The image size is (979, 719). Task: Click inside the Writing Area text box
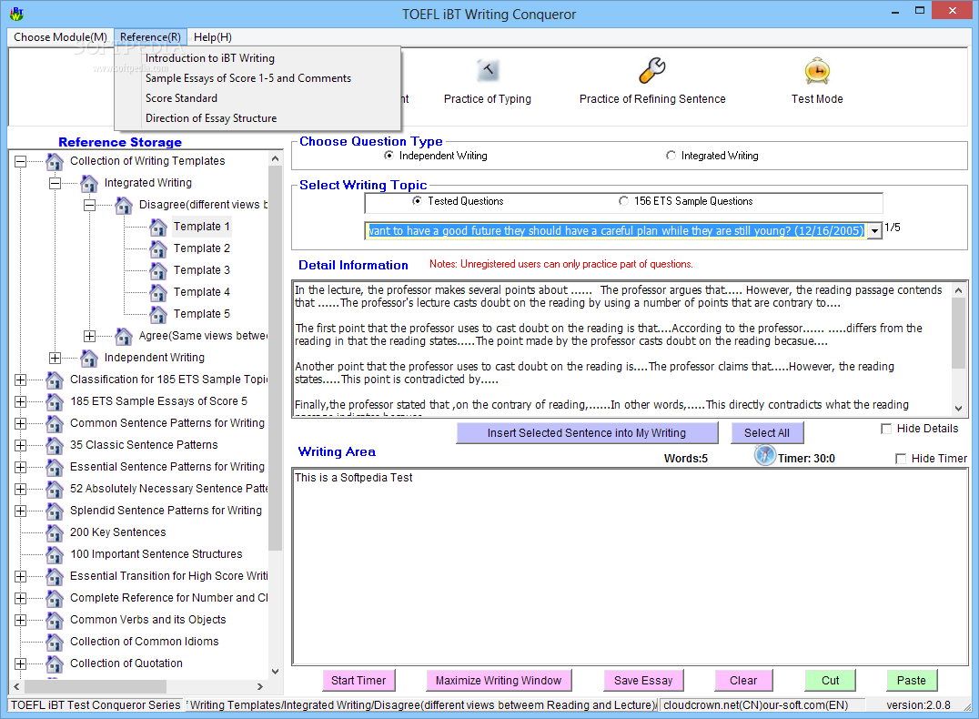tap(630, 567)
